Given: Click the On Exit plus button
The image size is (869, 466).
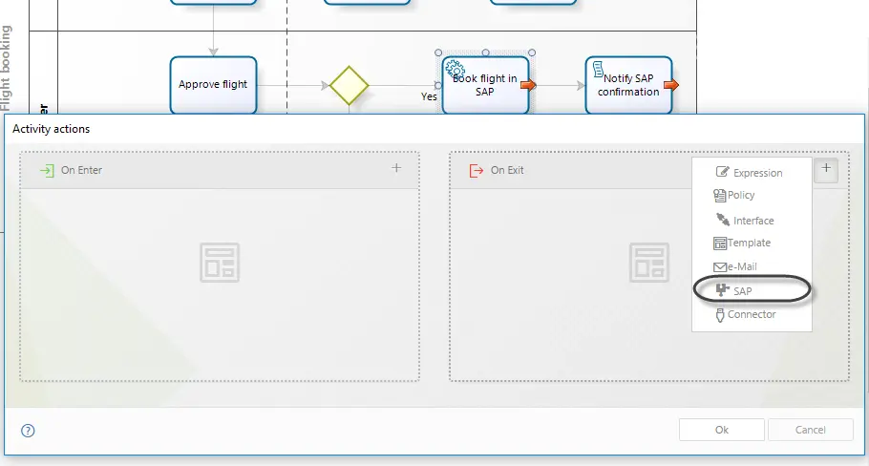Looking at the screenshot, I should pyautogui.click(x=826, y=169).
